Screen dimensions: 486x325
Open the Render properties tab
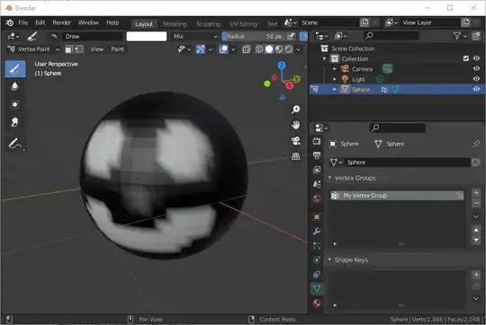[x=317, y=141]
